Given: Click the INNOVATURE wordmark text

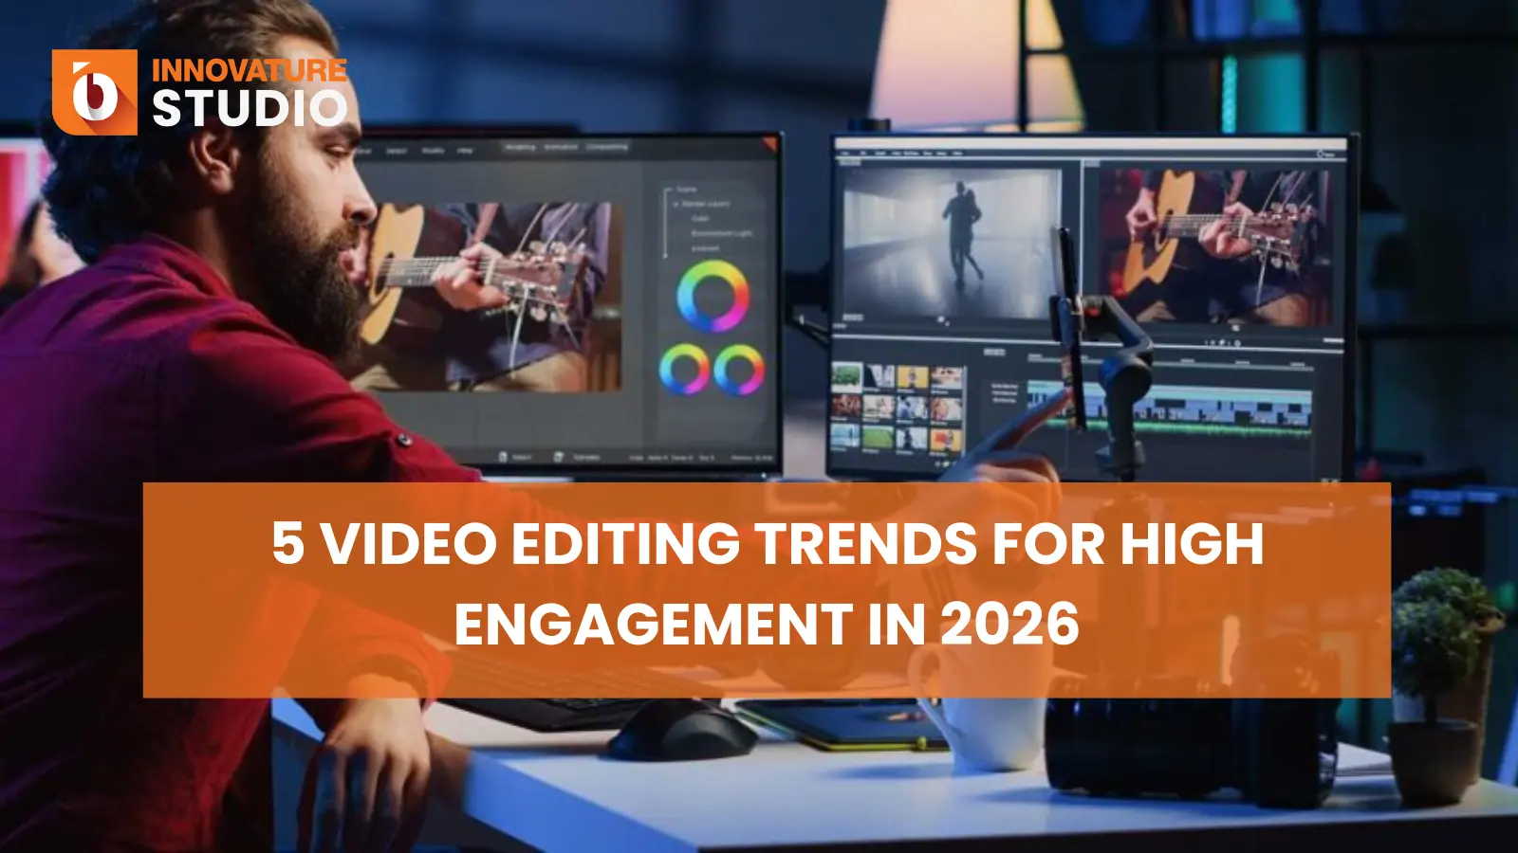Looking at the screenshot, I should (249, 71).
